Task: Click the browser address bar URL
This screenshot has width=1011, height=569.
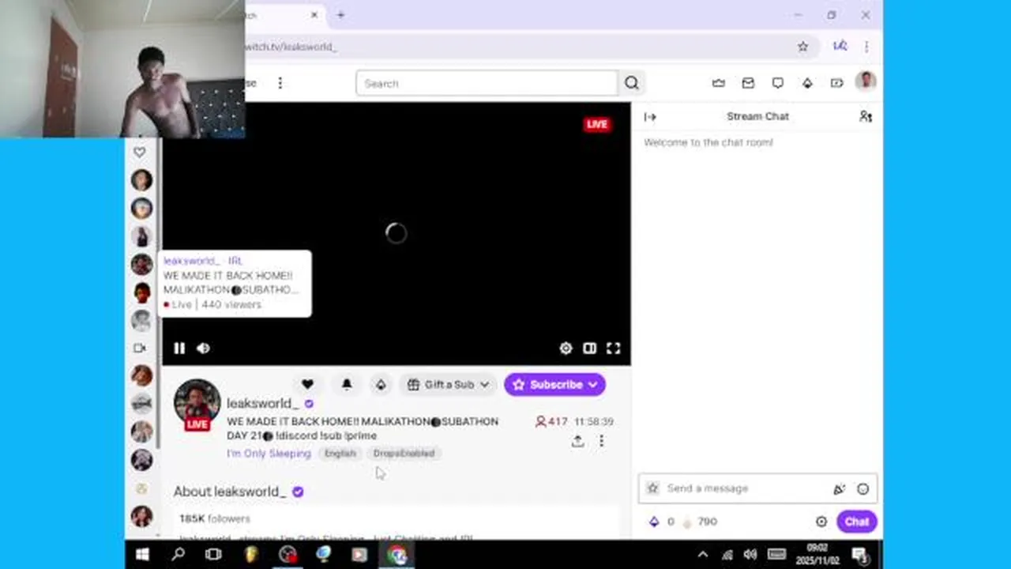Action: coord(291,47)
